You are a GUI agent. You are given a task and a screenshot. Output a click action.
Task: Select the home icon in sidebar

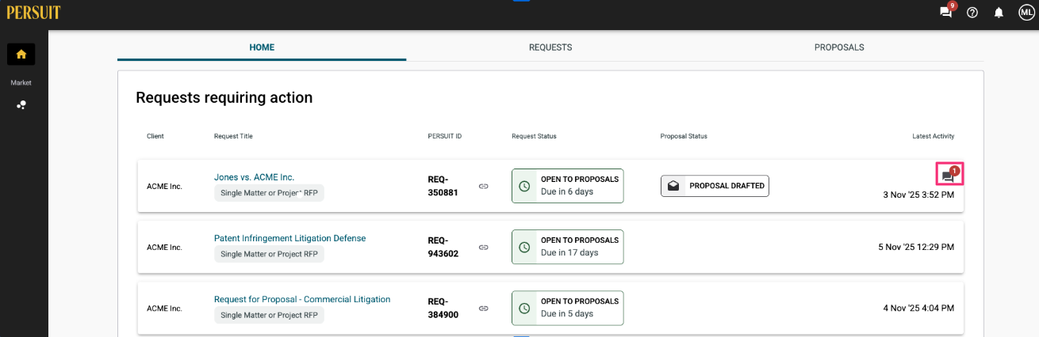click(21, 54)
